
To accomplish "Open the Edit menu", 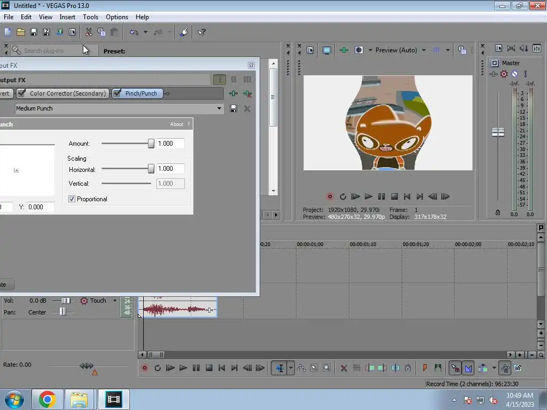I will (x=26, y=17).
